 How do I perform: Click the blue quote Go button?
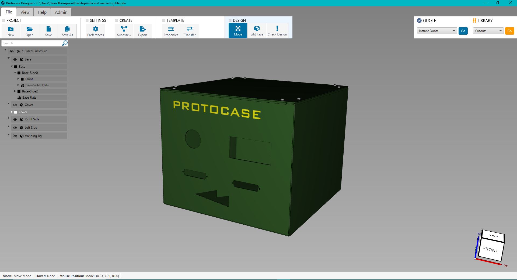click(x=463, y=31)
